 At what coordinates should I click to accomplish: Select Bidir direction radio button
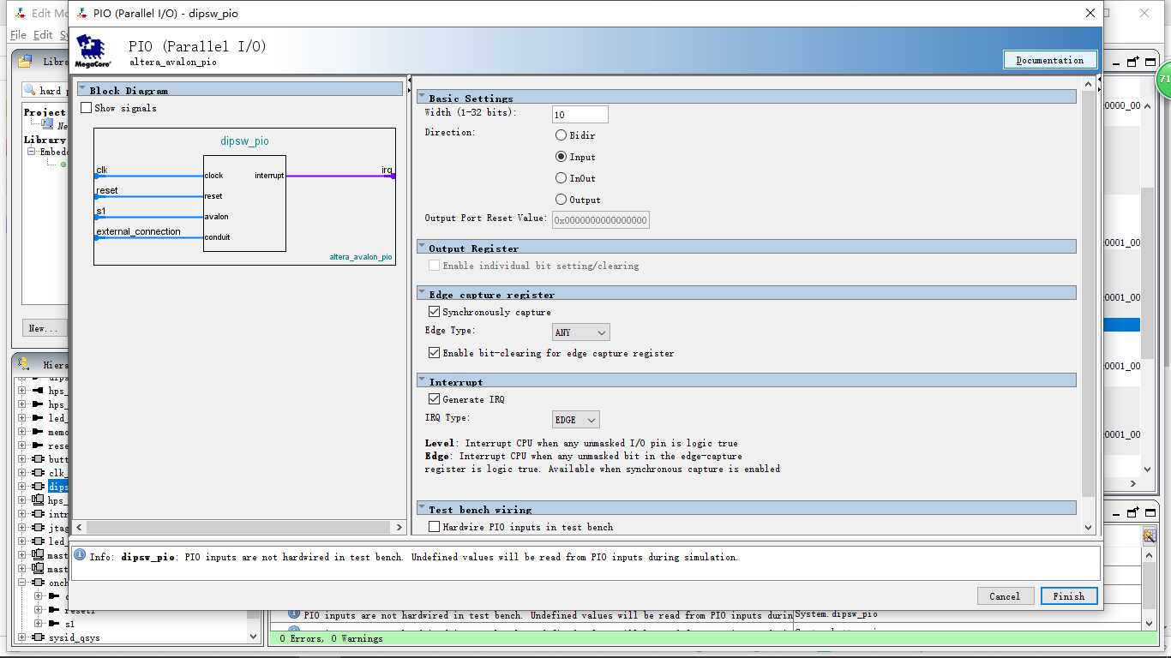561,135
